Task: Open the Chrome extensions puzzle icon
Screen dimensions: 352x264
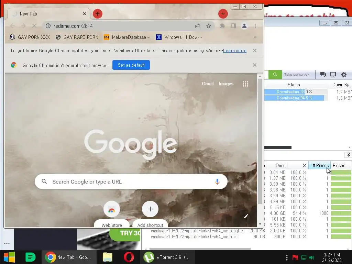Action: (222, 26)
